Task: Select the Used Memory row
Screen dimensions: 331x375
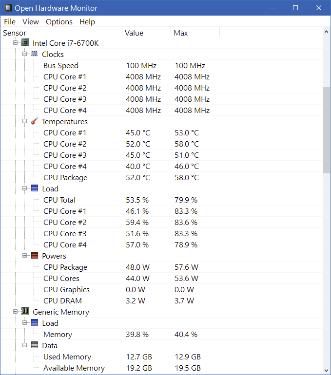Action: (161, 357)
